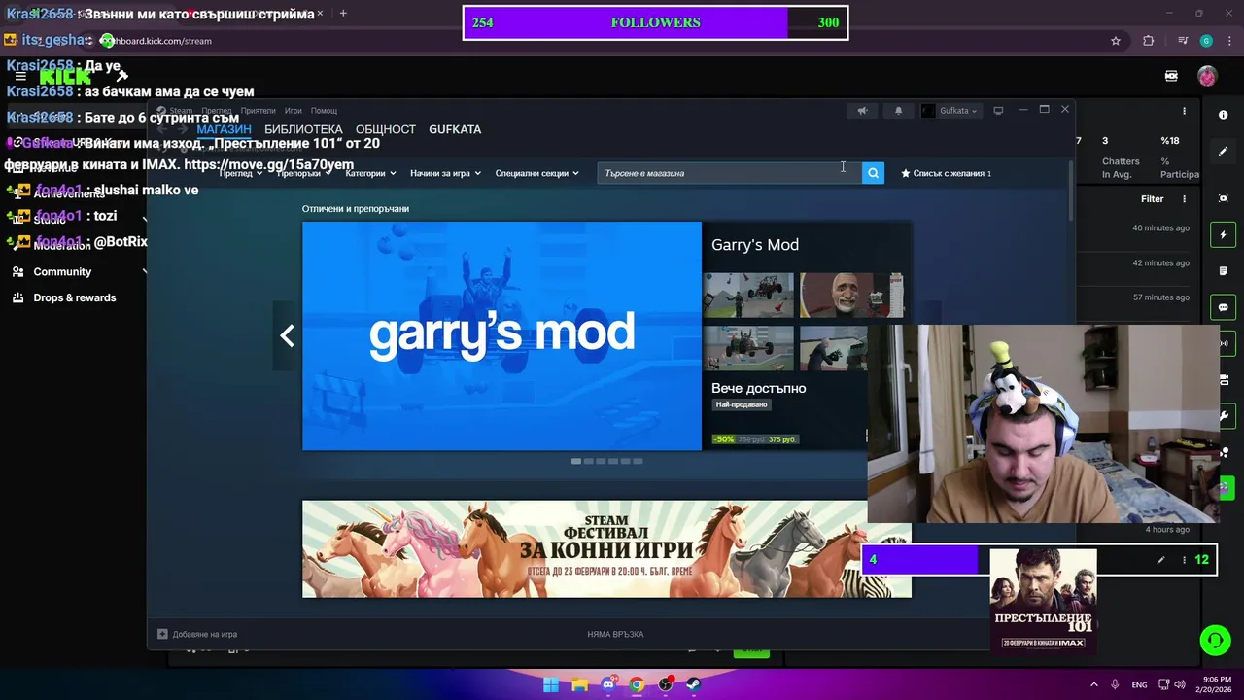Select the first carousel page indicator dot
The width and height of the screenshot is (1244, 700).
(576, 461)
